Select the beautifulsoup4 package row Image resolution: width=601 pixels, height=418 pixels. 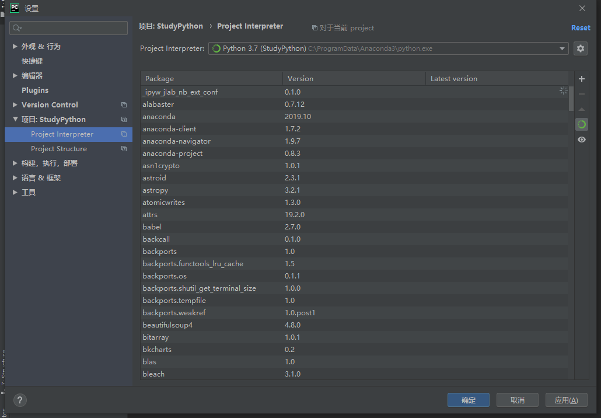(x=355, y=325)
